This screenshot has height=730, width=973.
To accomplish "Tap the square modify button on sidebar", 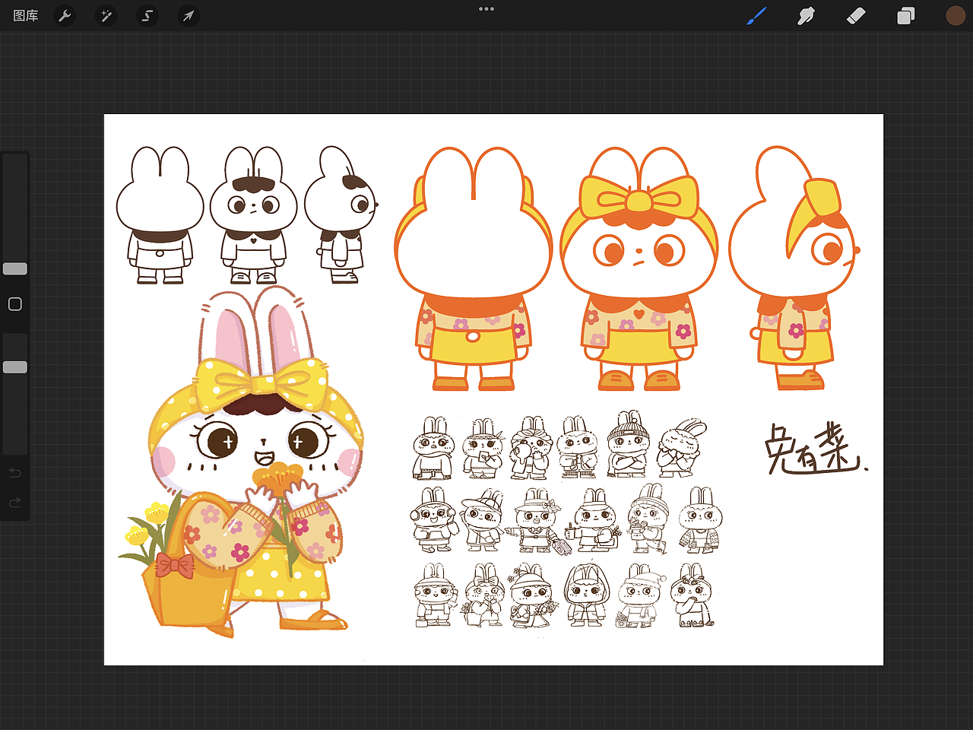I will [x=14, y=304].
